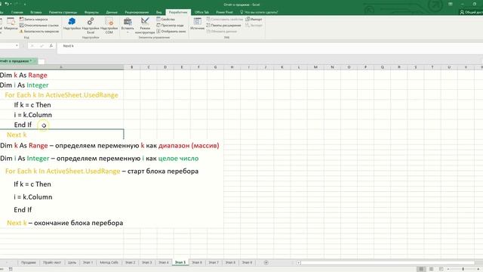
Task: Open the Page Layout (Разметка страницы) tab
Action: click(x=63, y=12)
